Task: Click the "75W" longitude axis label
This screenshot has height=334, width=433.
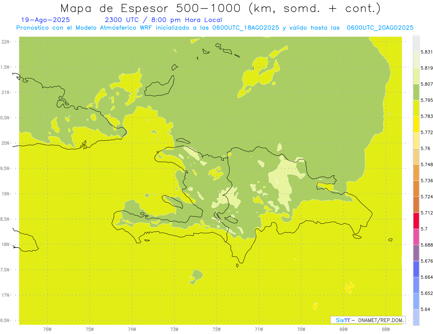Action: click(90, 329)
